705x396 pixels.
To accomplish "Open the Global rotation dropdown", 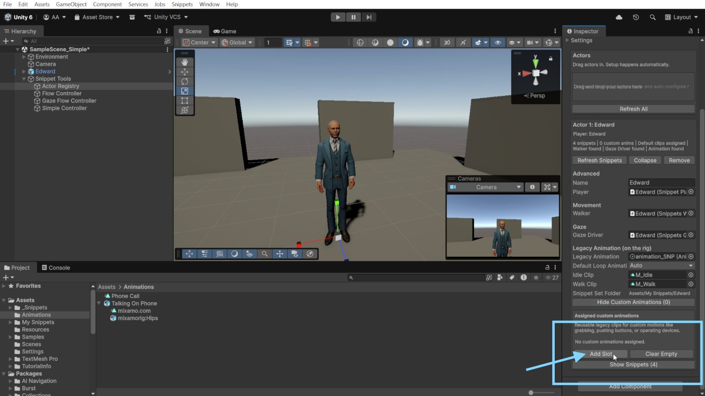I will (237, 43).
